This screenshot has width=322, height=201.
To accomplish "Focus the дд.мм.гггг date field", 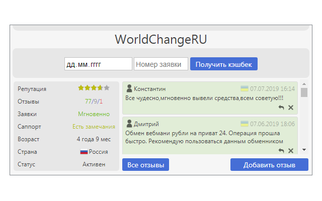I will [x=98, y=64].
